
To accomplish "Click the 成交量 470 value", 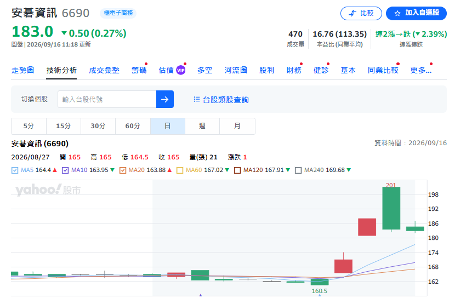I will 295,35.
